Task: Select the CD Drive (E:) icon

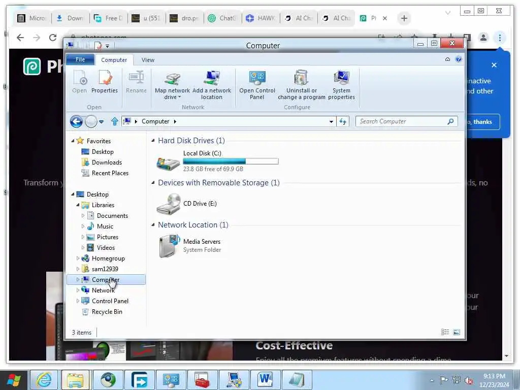Action: pyautogui.click(x=187, y=204)
